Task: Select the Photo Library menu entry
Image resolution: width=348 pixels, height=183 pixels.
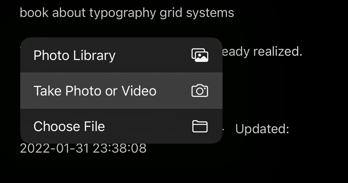Action: [121, 55]
